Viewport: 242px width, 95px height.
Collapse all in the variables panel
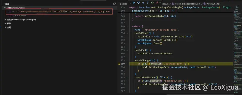click(x=114, y=4)
